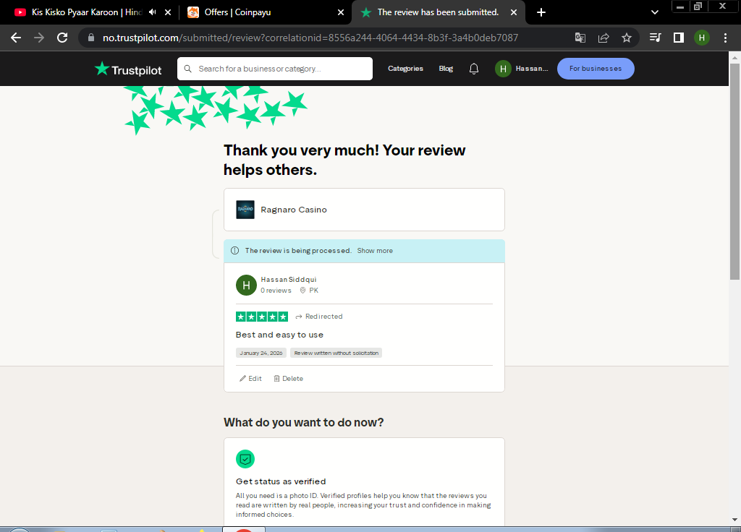The width and height of the screenshot is (741, 532).
Task: Click the 0 reviews text
Action: coord(276,291)
